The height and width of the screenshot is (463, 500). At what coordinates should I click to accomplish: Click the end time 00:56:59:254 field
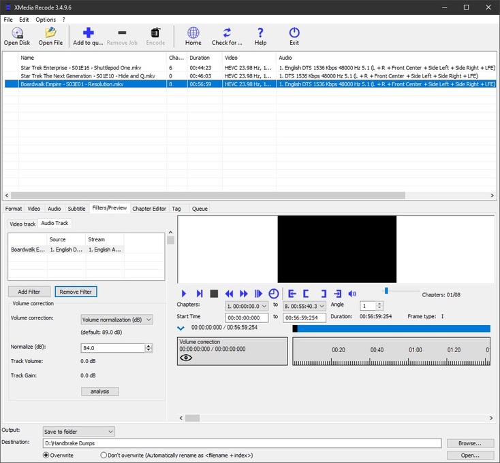click(x=304, y=318)
